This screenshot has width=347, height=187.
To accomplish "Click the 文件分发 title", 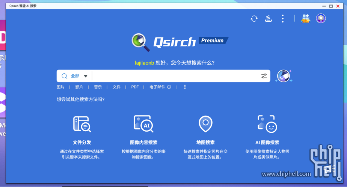I will (82, 142).
